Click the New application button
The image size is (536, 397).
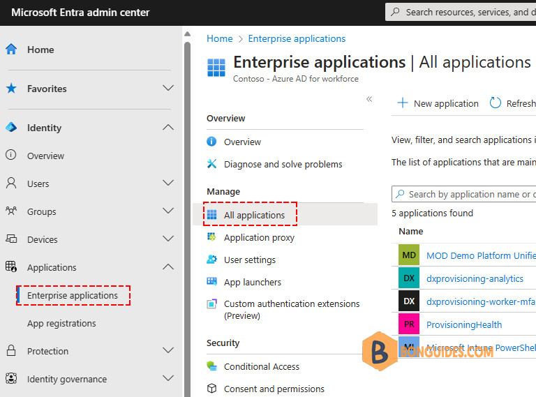click(438, 103)
